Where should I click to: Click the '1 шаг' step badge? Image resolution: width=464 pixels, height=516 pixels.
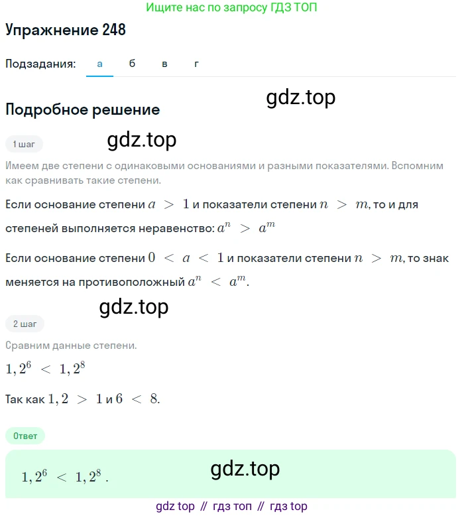tap(24, 144)
